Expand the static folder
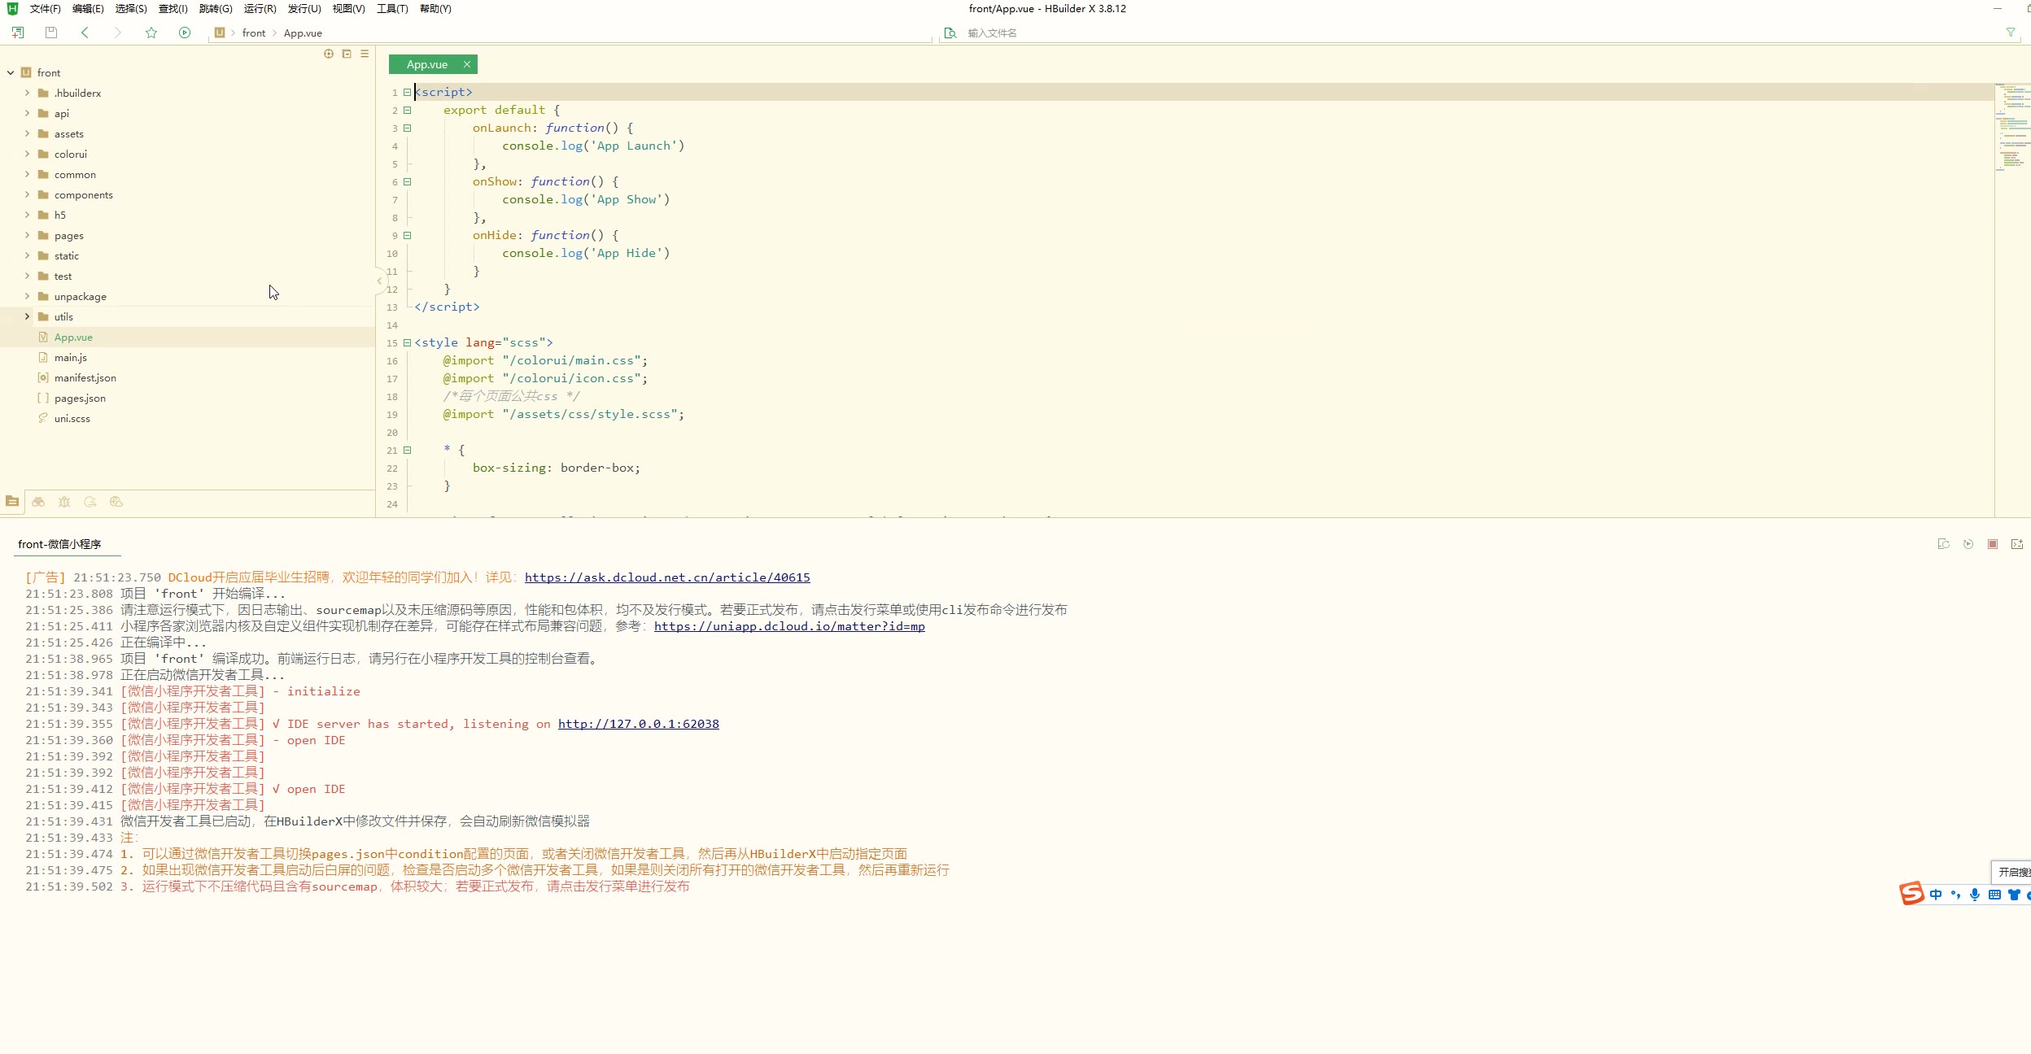This screenshot has height=1054, width=2031. pos(27,255)
